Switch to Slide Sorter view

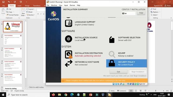[136, 91]
